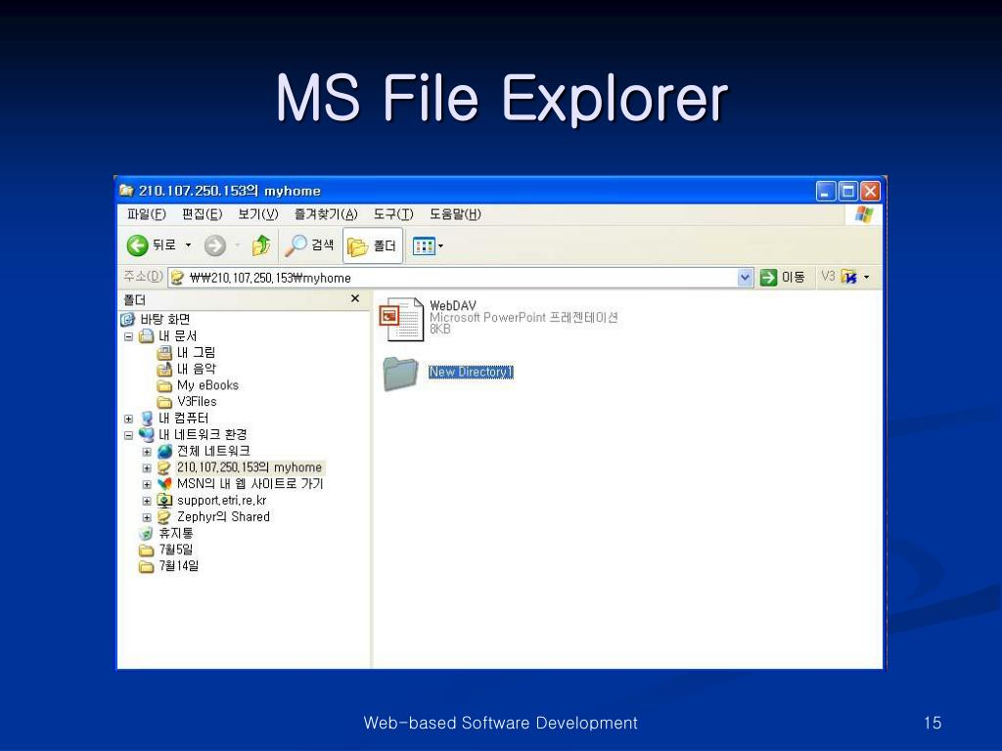
Task: Open the Views dropdown icon
Action: tap(428, 245)
